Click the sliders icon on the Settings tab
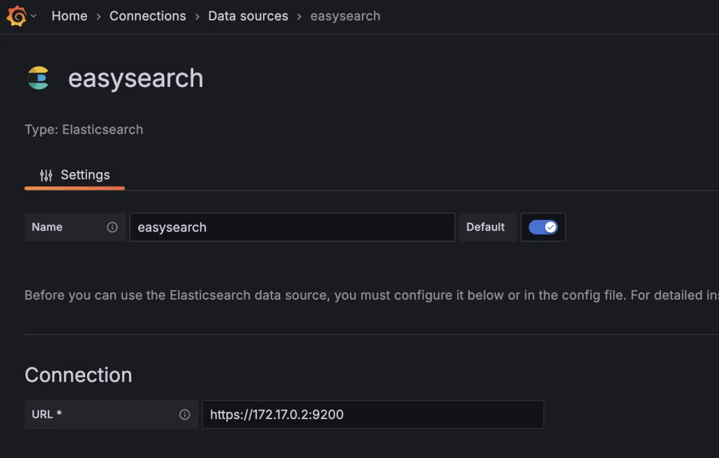Screen dimensions: 719x458 coord(46,175)
